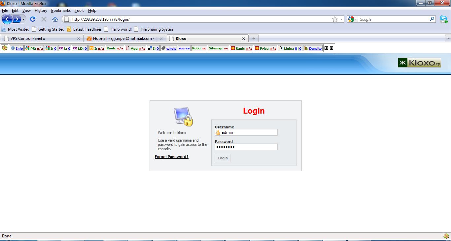
Task: Go forward with the Forward arrow button
Action: (17, 19)
